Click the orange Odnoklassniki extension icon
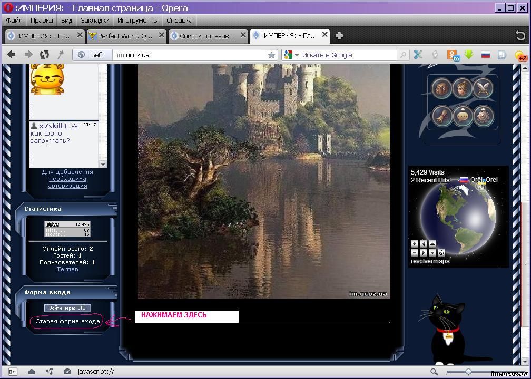Viewport: 531px width, 379px height. [x=453, y=55]
